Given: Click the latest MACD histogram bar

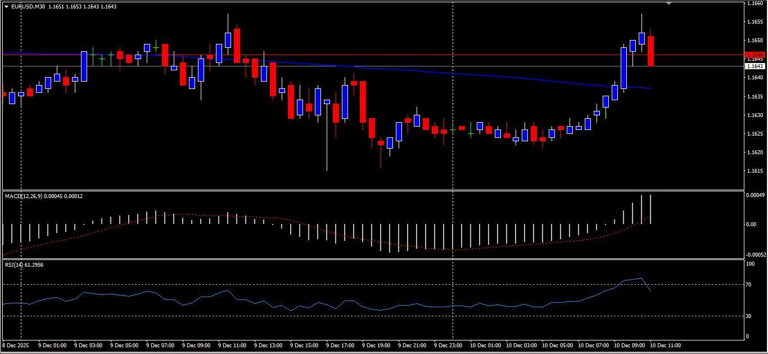Looking at the screenshot, I should [650, 209].
